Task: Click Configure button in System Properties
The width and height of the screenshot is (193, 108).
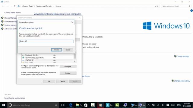Action: click(68, 67)
